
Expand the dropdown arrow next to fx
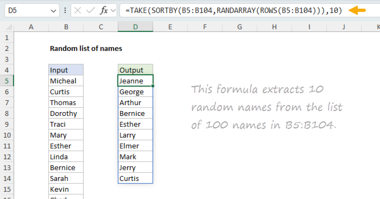[x=113, y=11]
